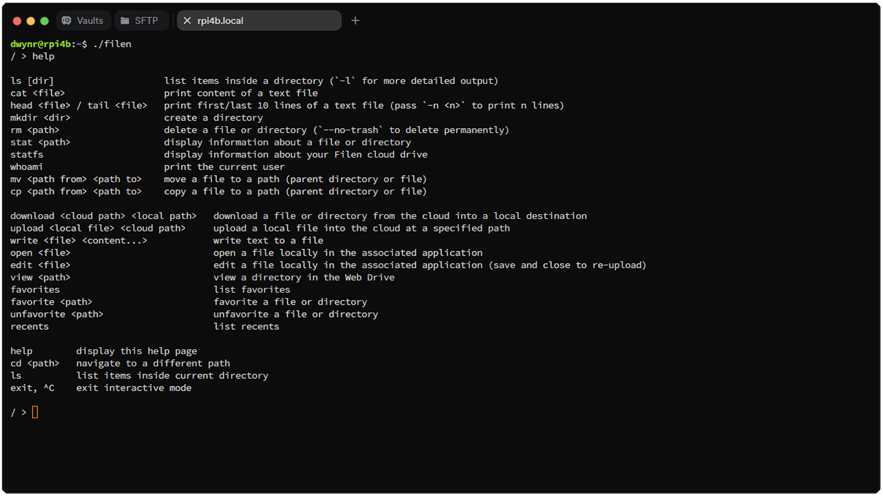Viewport: 883px width, 496px height.
Task: Click the 'edit <file>' help entry
Action: coord(40,265)
